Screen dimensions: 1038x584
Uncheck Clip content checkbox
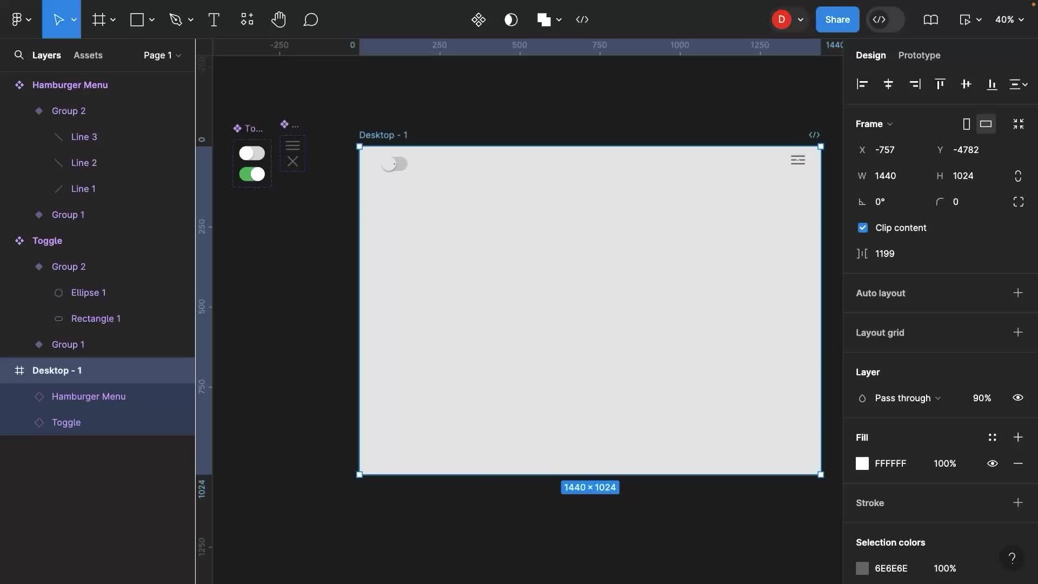[862, 228]
